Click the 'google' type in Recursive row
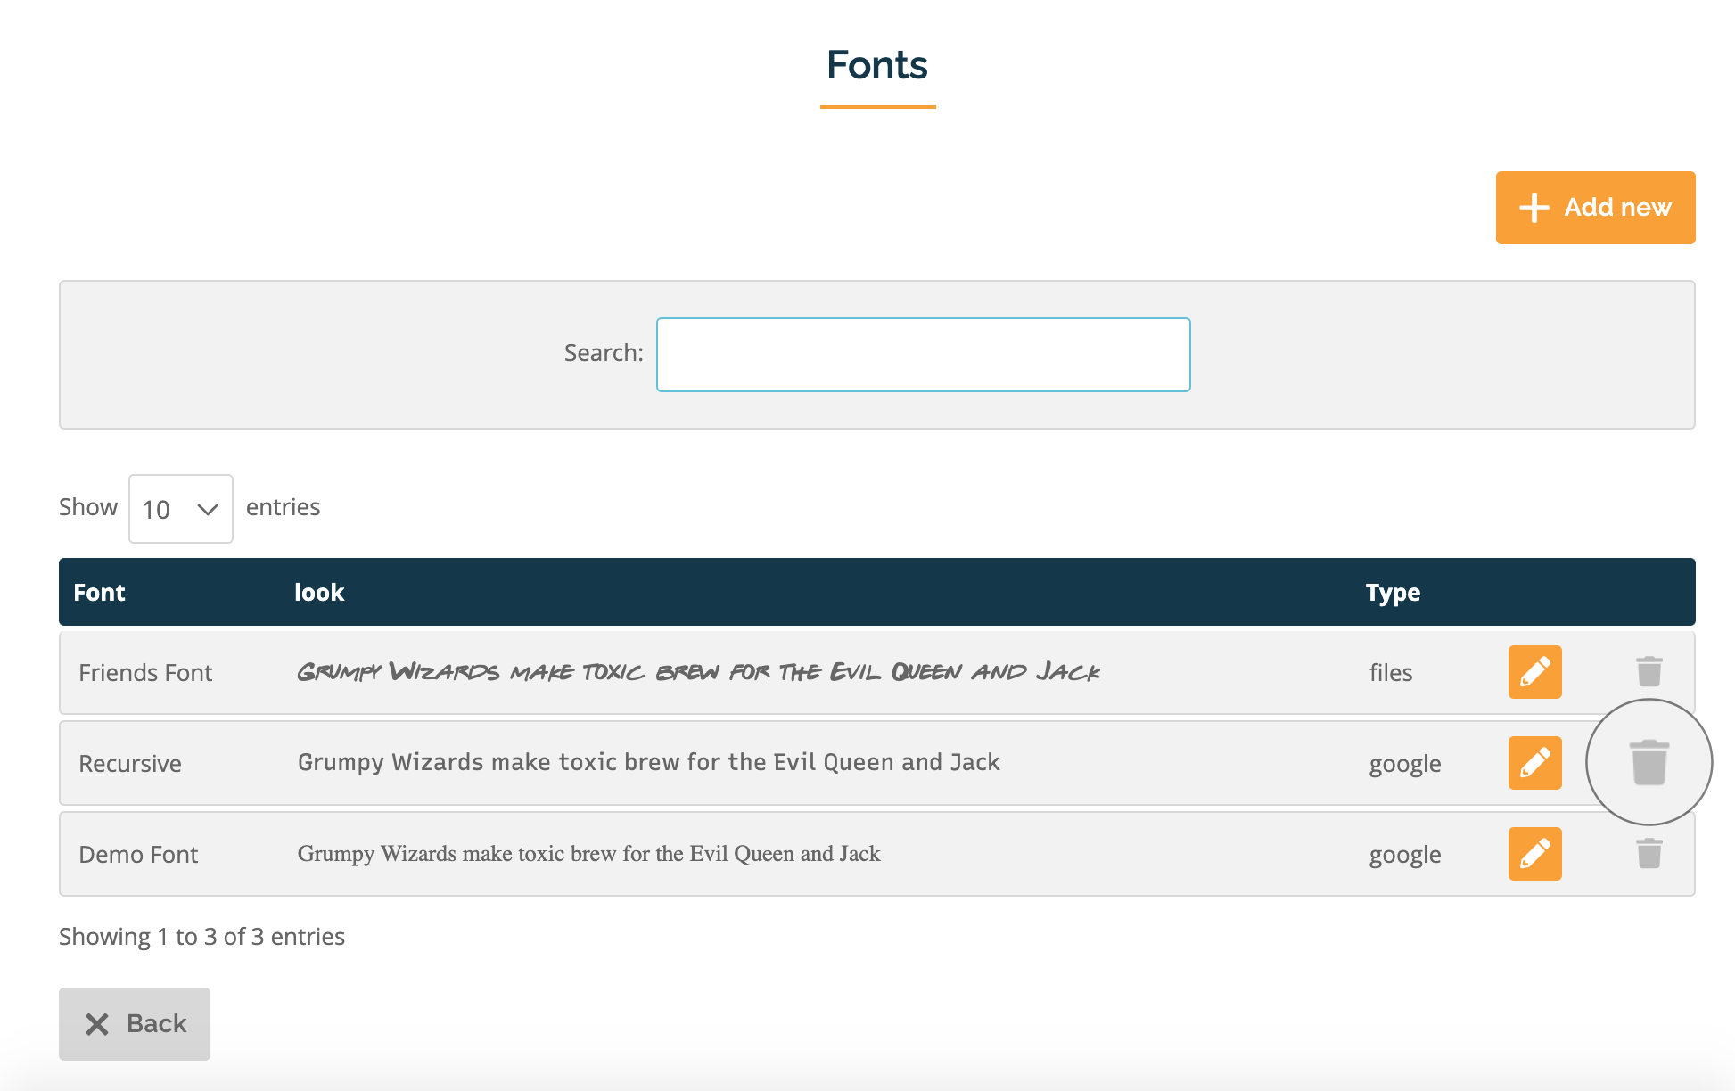 1405,765
